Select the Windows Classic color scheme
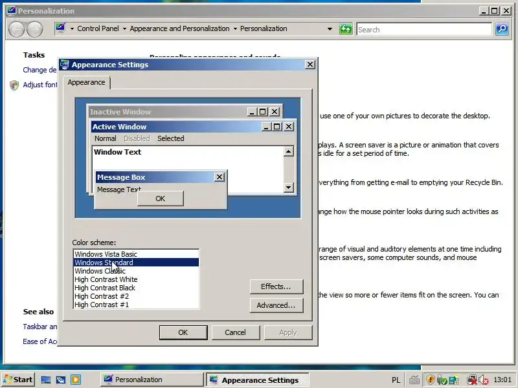 pos(136,271)
